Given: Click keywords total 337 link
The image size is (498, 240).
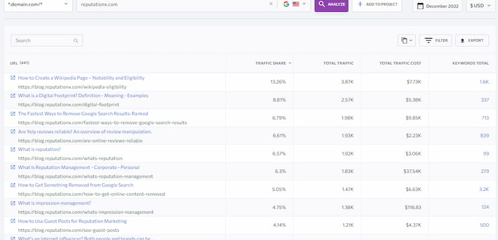Looking at the screenshot, I should tap(485, 100).
